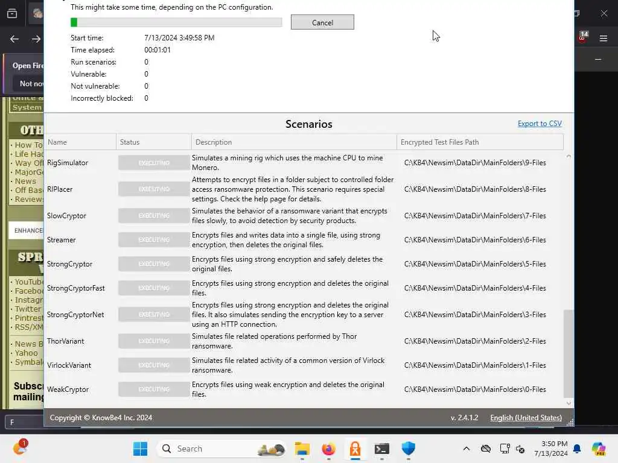Click the Firefox extension badge showing 14
This screenshot has height=463, width=618.
[583, 36]
